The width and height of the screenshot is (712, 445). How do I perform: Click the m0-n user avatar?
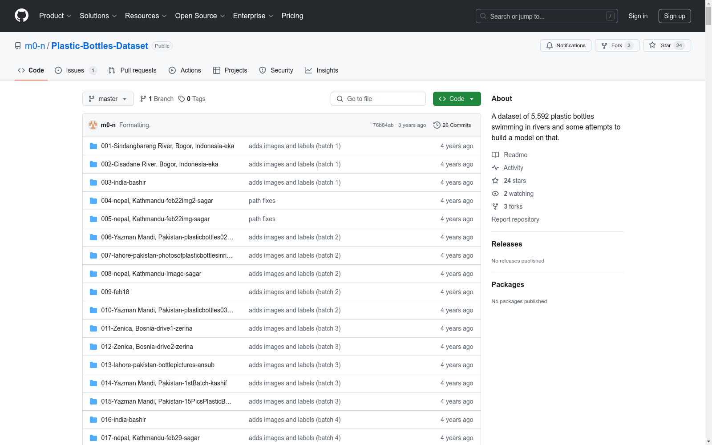tap(93, 125)
